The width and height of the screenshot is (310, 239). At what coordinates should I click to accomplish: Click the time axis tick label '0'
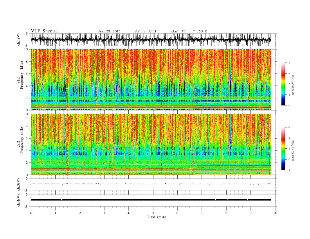(x=31, y=213)
